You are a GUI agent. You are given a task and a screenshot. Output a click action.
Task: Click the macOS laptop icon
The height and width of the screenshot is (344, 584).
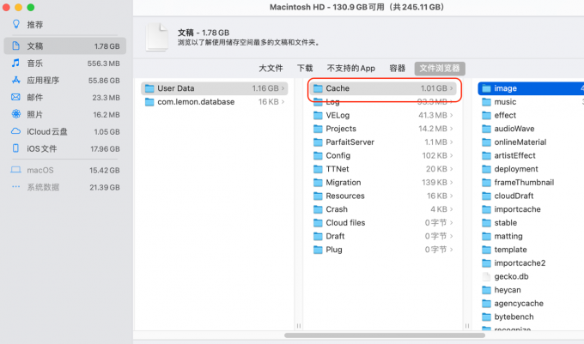click(15, 170)
